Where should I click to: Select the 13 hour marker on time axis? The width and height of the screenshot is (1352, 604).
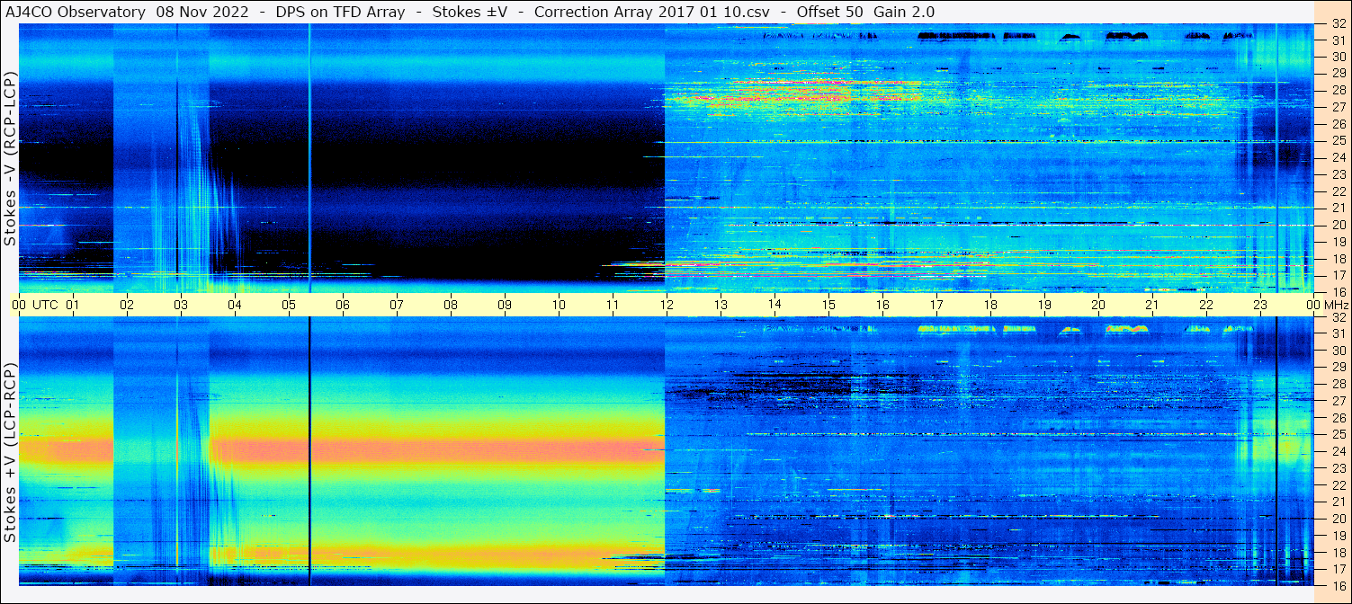point(721,305)
